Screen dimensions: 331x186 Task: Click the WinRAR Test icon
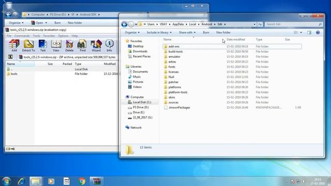42,45
